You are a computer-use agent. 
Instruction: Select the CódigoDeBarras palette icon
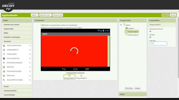point(4,50)
